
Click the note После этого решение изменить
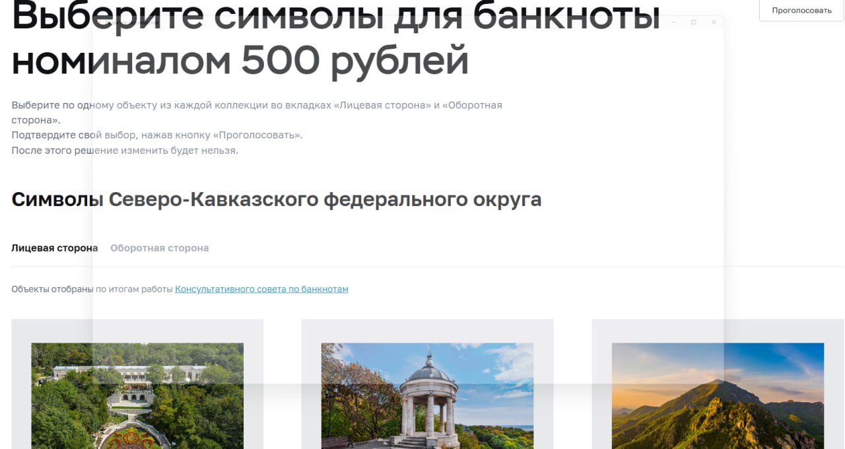click(124, 151)
